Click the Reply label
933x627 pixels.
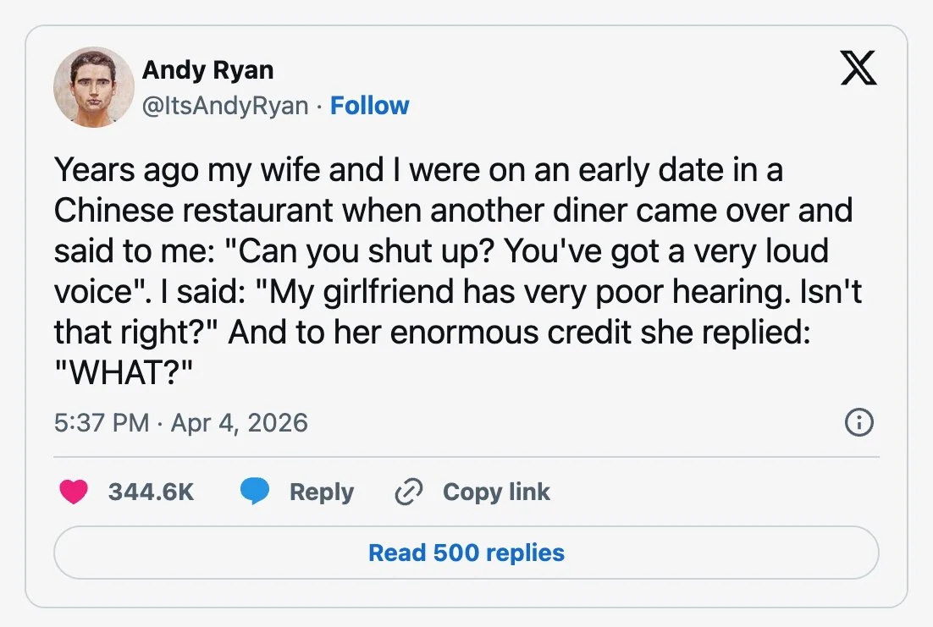click(322, 492)
